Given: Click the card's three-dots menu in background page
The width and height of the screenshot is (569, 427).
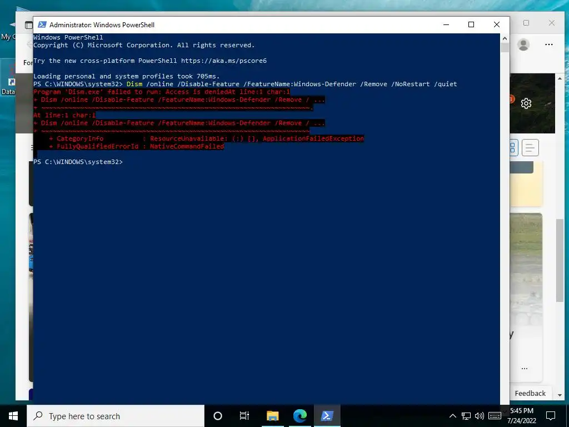Looking at the screenshot, I should pos(524,369).
